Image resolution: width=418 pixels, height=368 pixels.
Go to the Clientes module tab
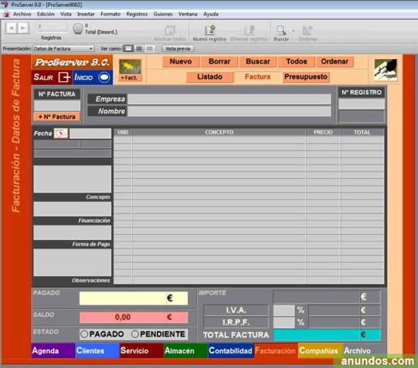(x=97, y=350)
